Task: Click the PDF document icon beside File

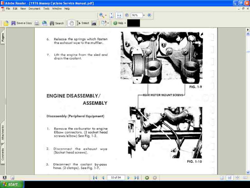Action: [x=3, y=9]
